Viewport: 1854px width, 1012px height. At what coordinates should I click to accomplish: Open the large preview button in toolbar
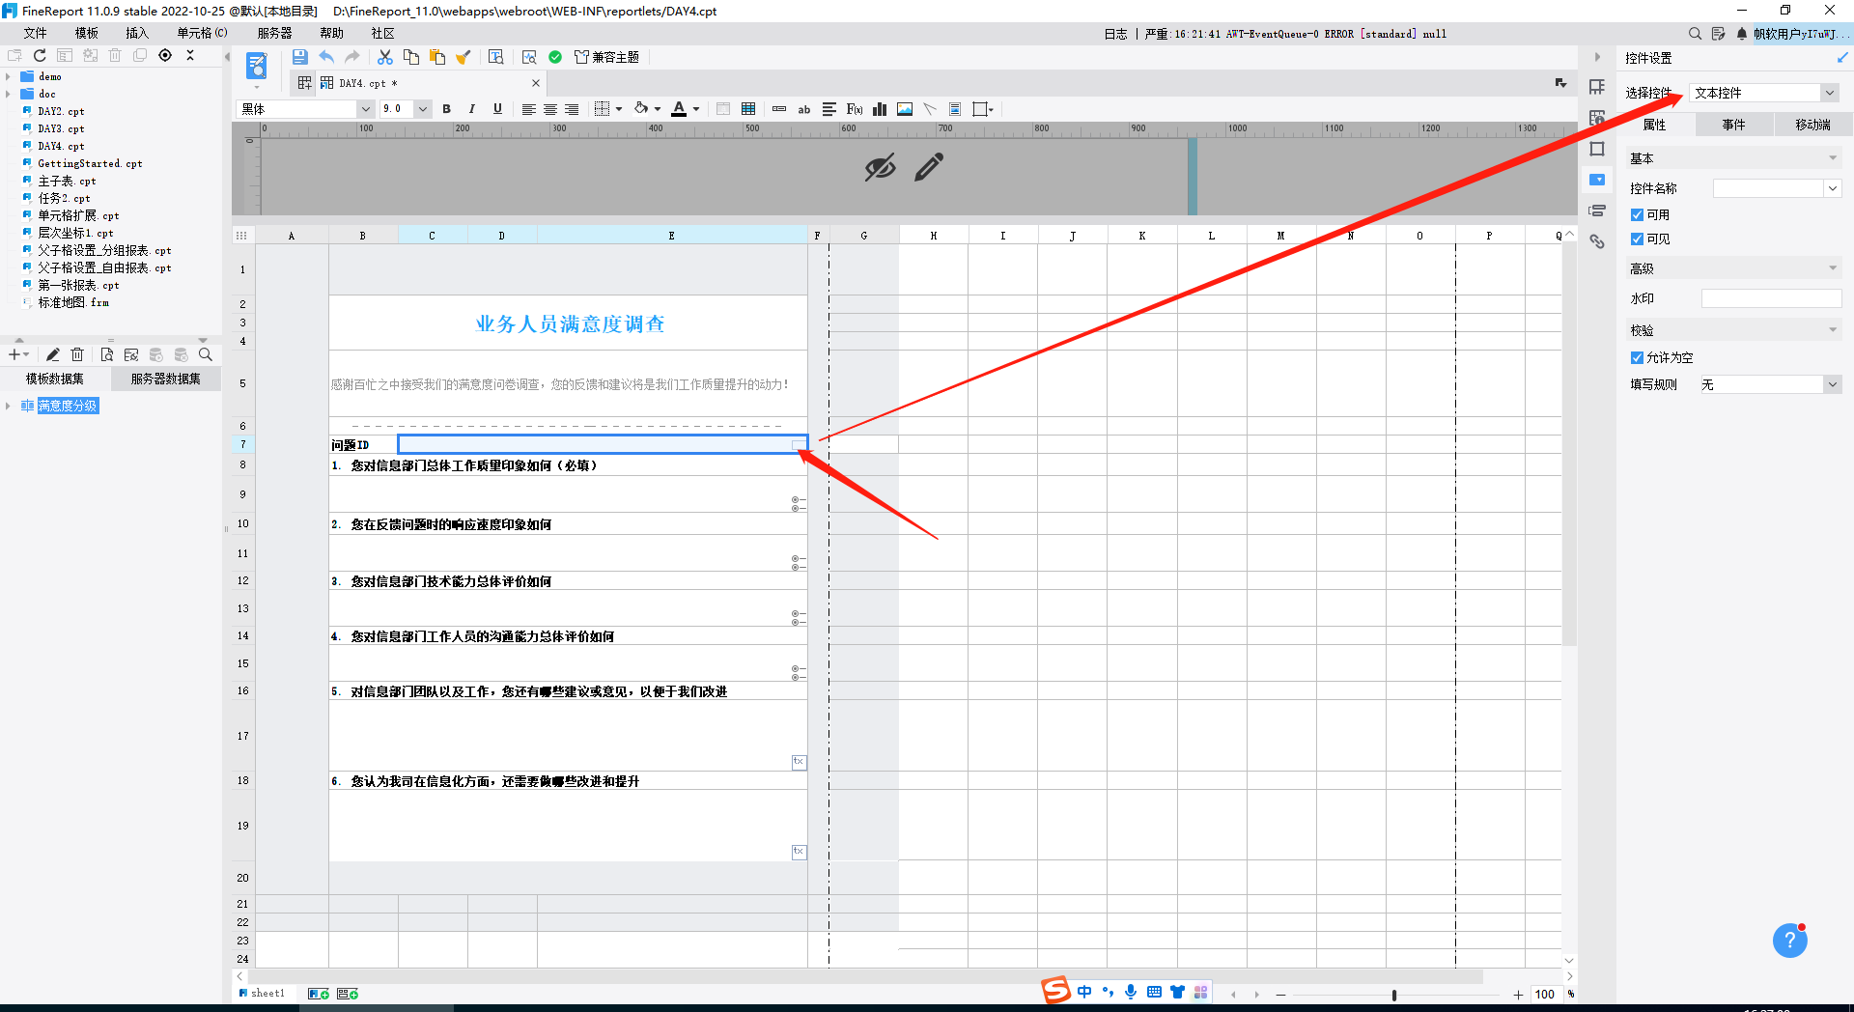point(257,66)
